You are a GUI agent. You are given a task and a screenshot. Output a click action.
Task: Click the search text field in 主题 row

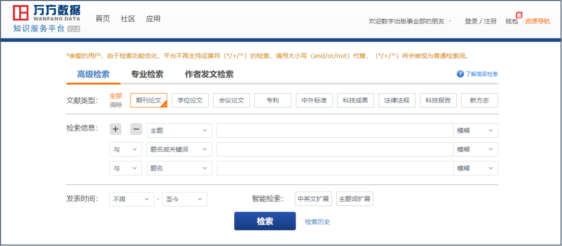pyautogui.click(x=335, y=131)
